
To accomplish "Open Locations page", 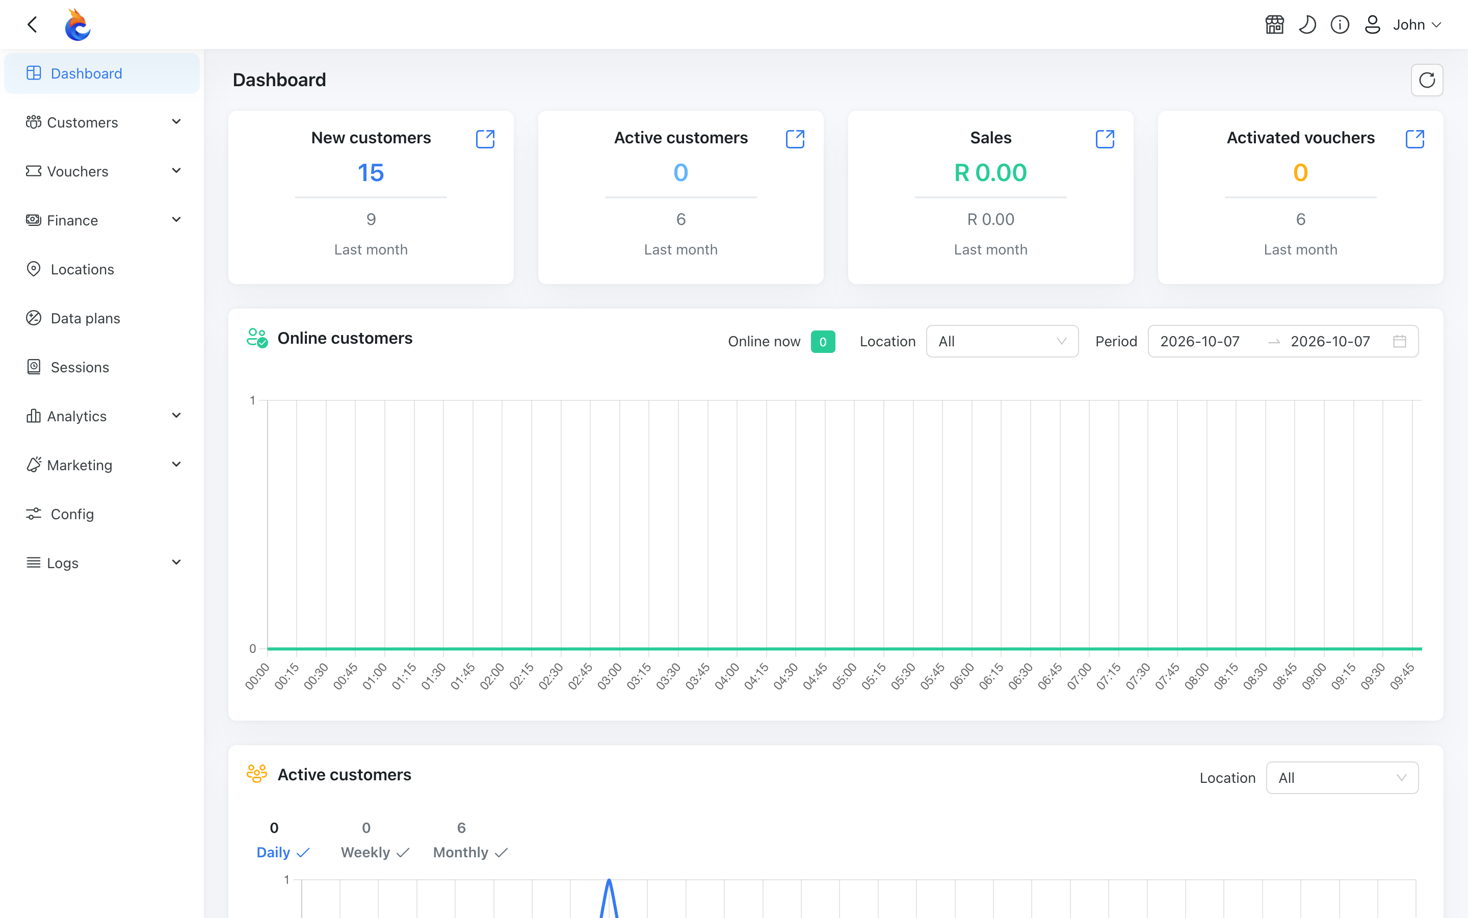I will point(102,270).
